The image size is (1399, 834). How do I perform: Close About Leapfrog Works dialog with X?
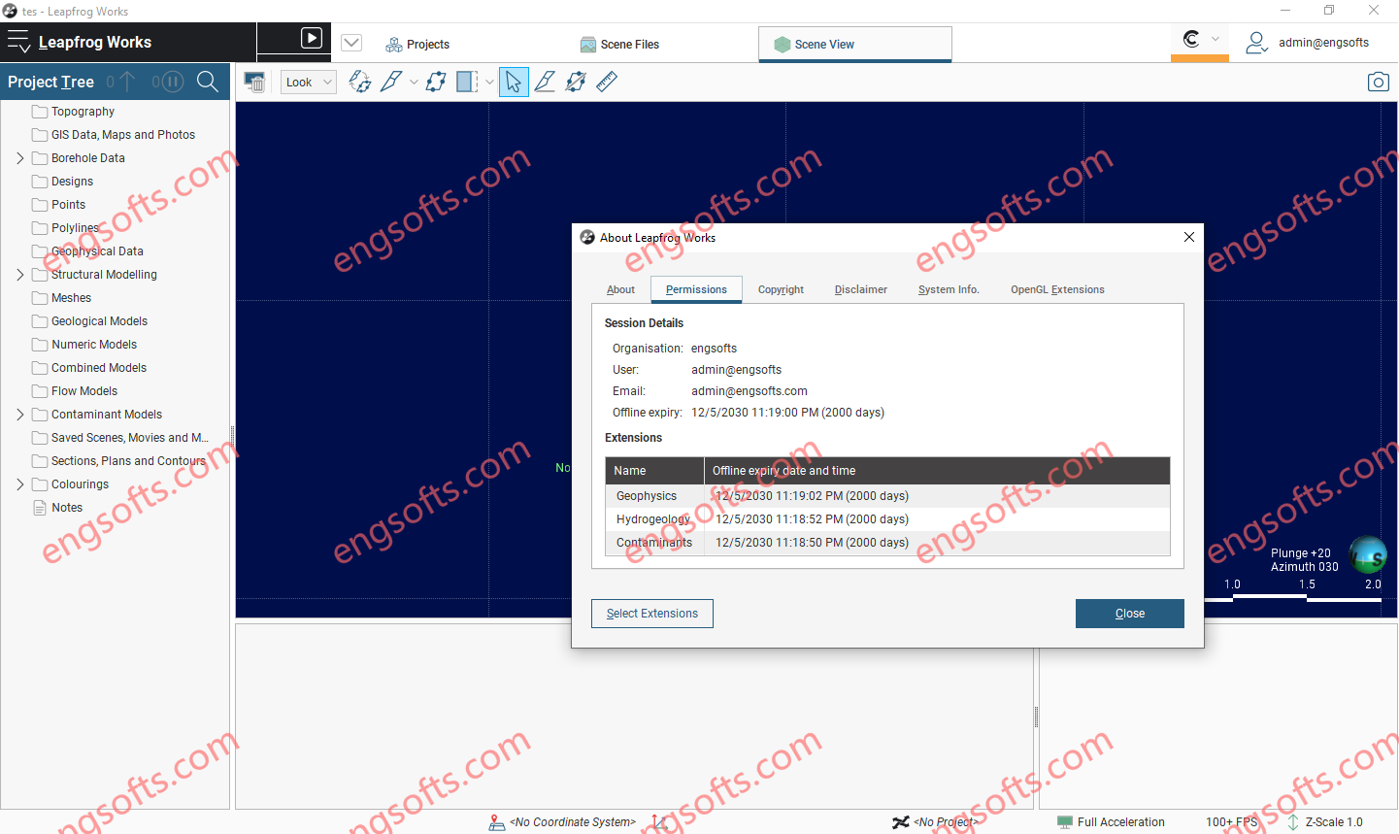[x=1189, y=237]
